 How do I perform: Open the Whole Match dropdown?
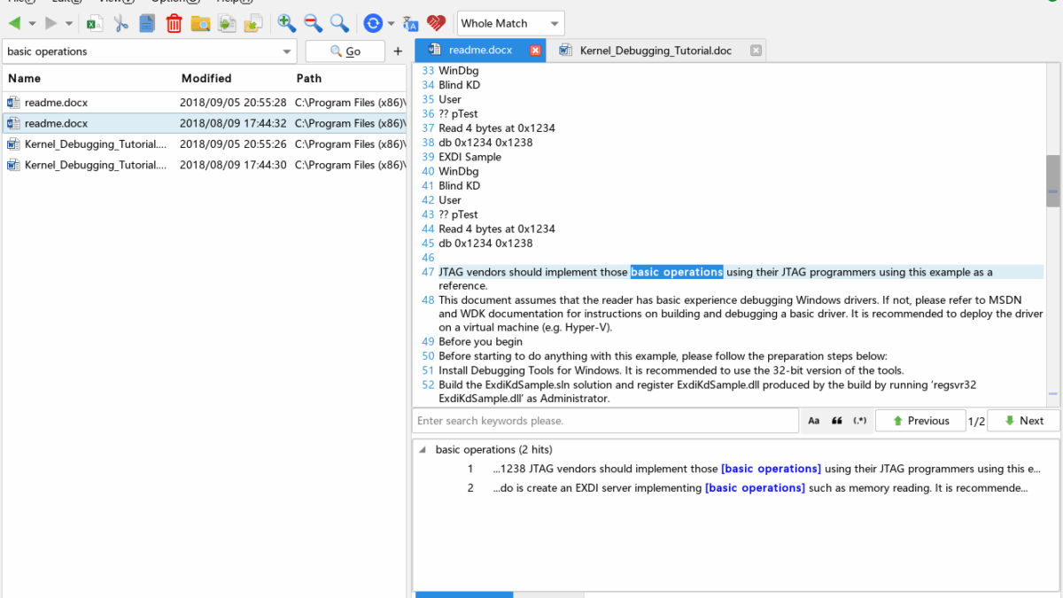pyautogui.click(x=511, y=23)
